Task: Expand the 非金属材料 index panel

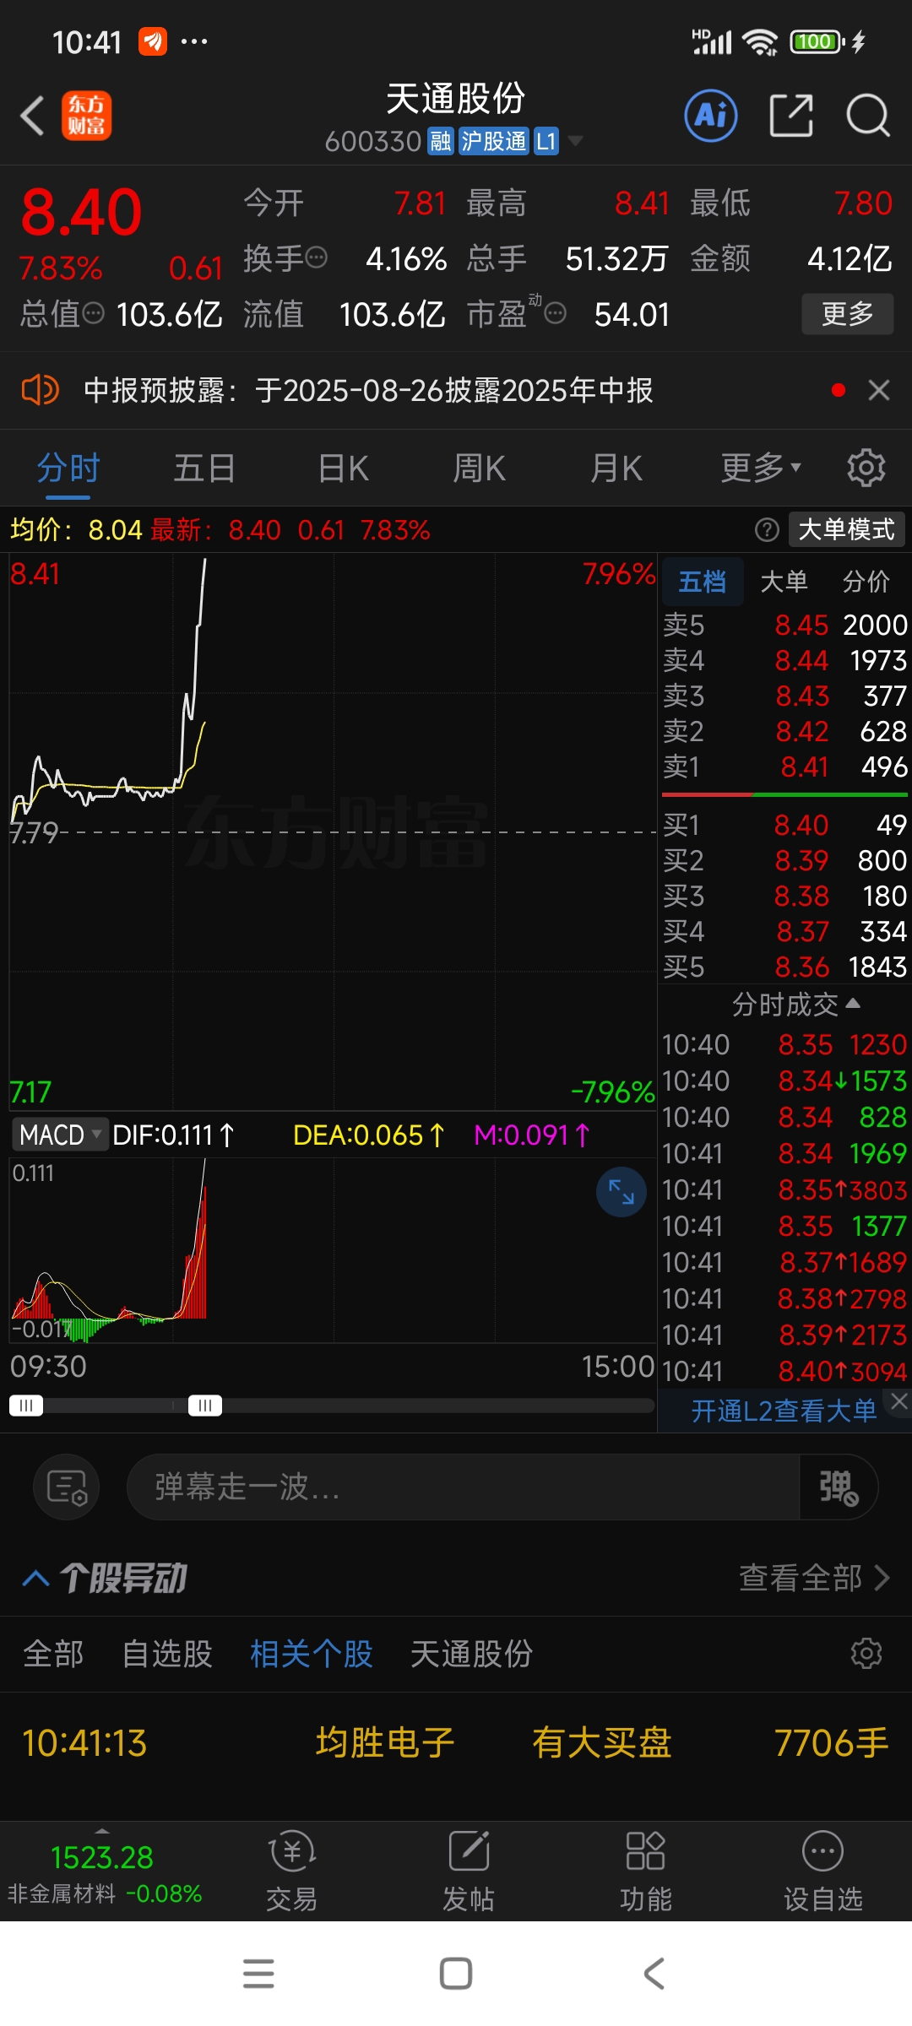Action: point(103,1871)
